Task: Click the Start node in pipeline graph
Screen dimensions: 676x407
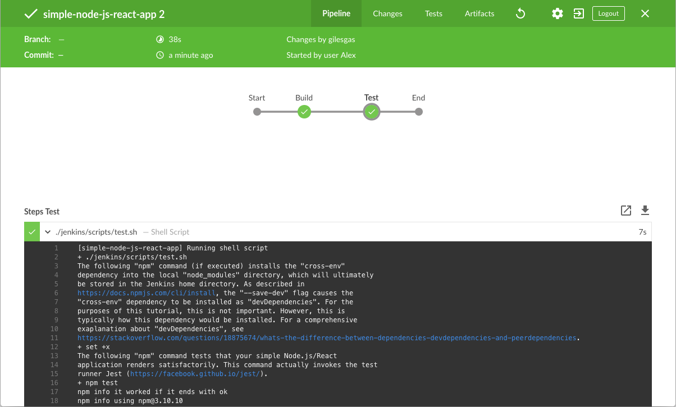Action: [257, 112]
